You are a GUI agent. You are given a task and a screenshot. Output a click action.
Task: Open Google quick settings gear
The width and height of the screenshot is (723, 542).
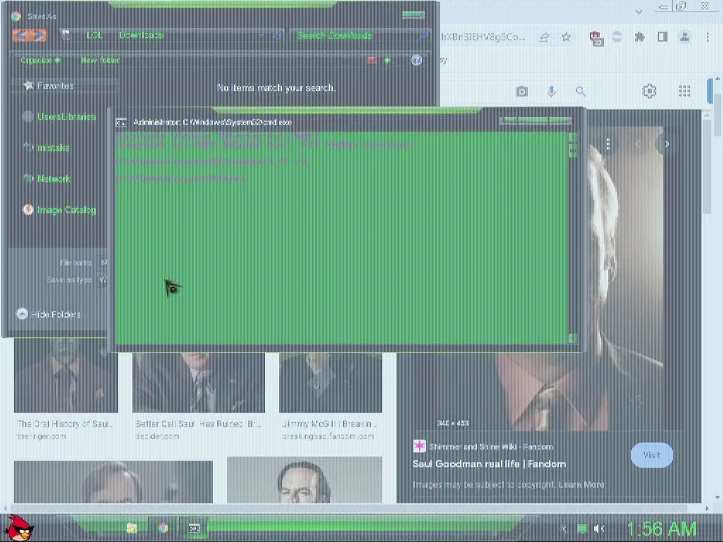650,91
